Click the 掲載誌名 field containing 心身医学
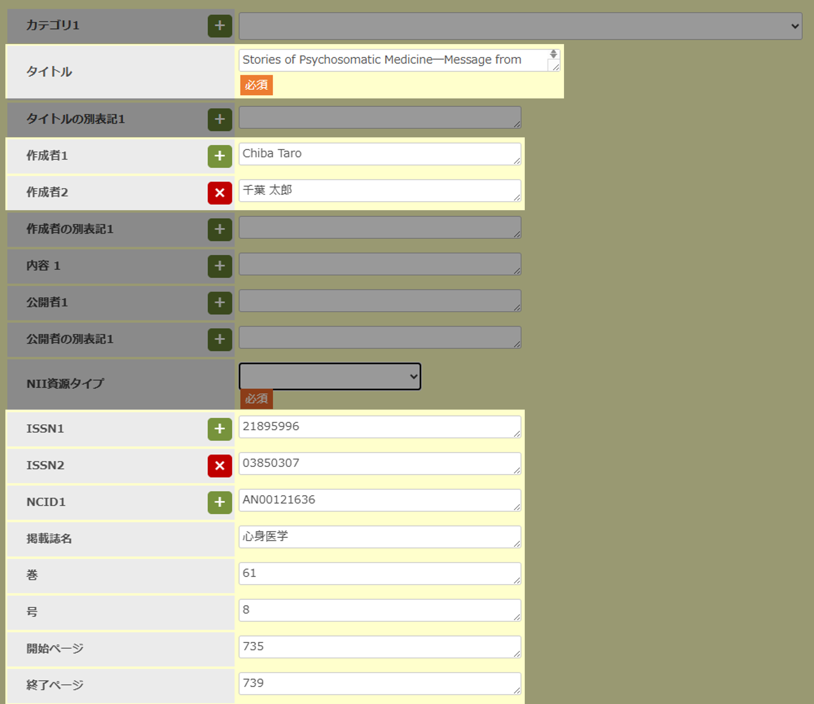Image resolution: width=814 pixels, height=704 pixels. point(379,537)
